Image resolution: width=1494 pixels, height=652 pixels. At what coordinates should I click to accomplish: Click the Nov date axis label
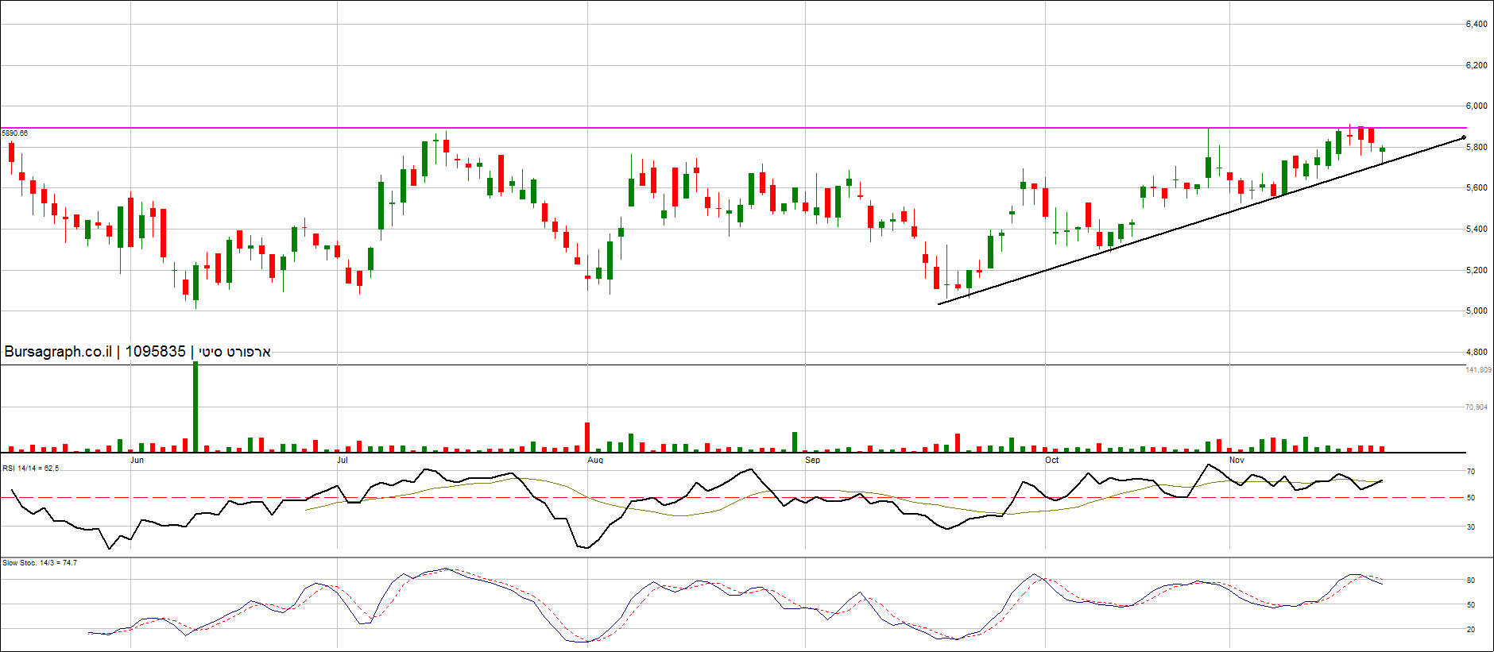(1237, 461)
